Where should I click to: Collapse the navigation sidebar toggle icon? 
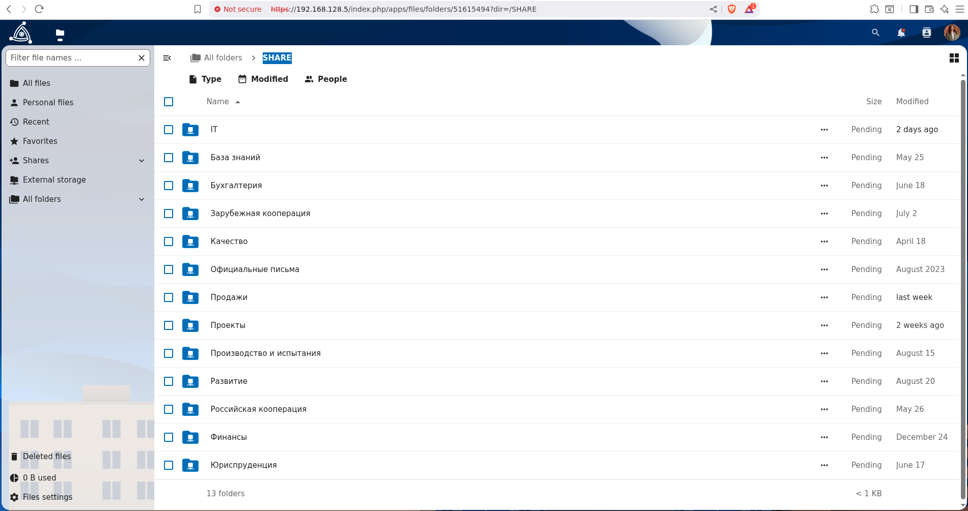coord(167,58)
